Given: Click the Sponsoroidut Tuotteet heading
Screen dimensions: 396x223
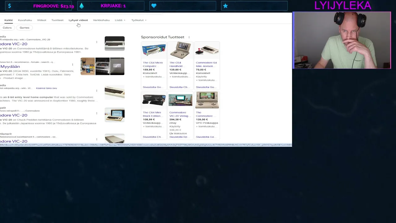Looking at the screenshot, I should [162, 37].
